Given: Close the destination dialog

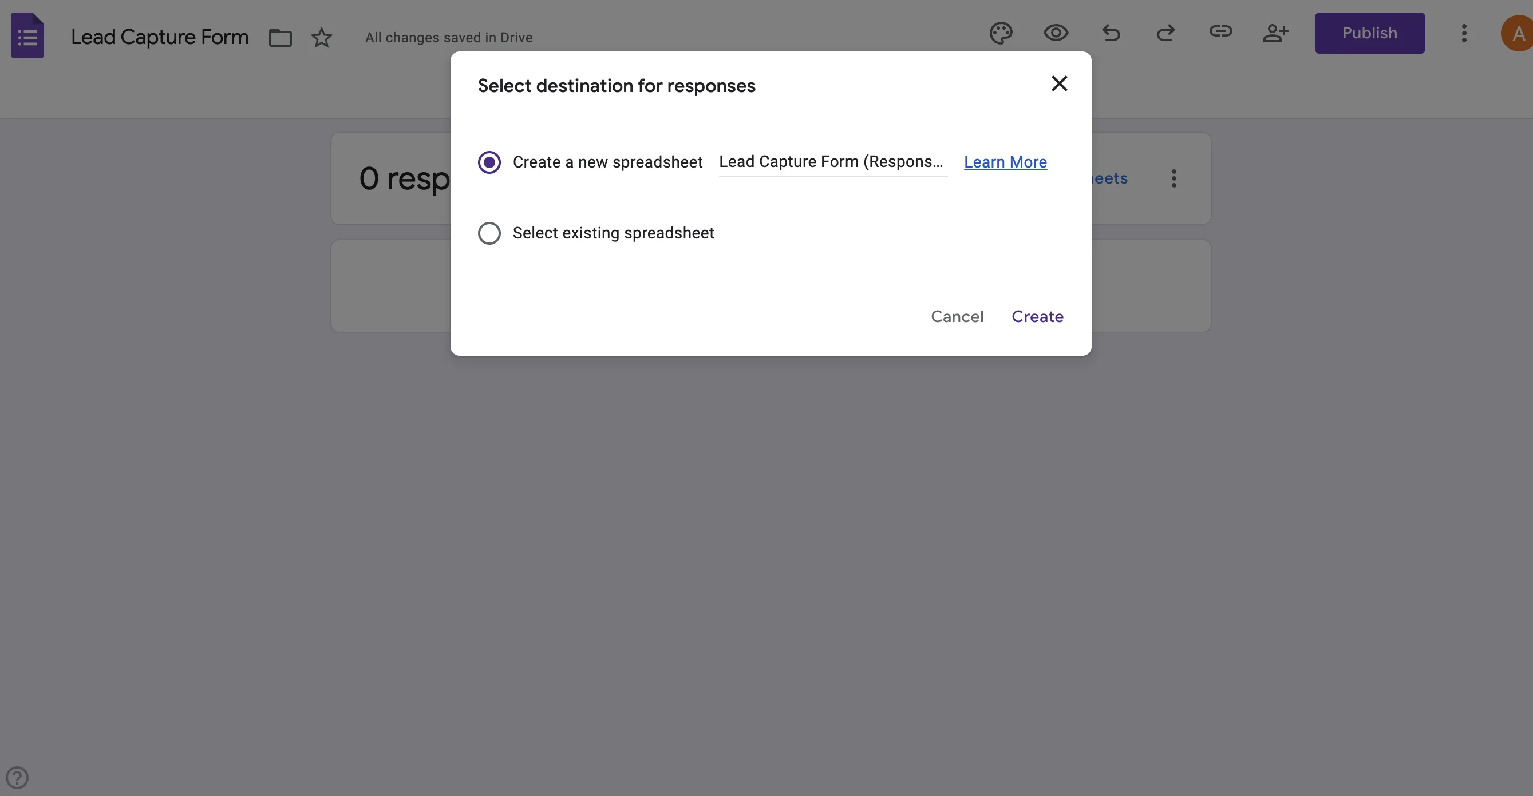Looking at the screenshot, I should click(x=1058, y=83).
